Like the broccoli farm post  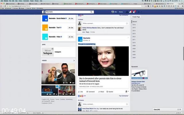pos(80,92)
